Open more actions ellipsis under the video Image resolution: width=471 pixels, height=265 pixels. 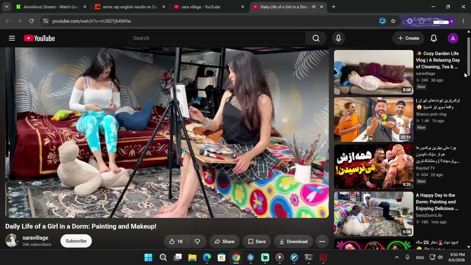click(322, 241)
